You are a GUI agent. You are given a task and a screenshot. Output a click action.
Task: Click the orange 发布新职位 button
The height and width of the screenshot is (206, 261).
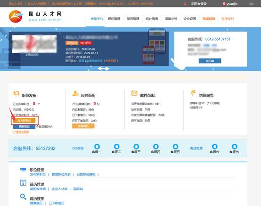tap(24, 120)
